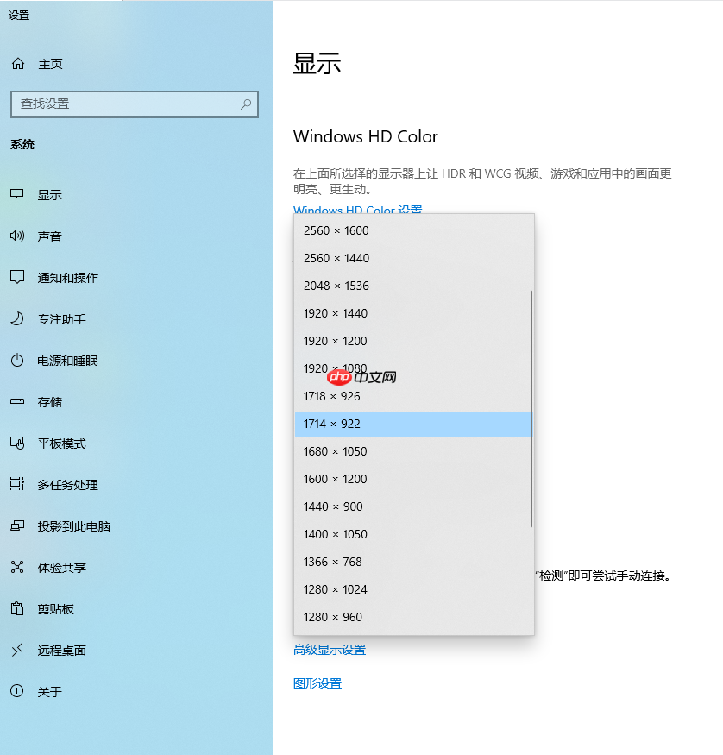The height and width of the screenshot is (755, 723).
Task: Open the 关于 (About) page
Action: pos(19,691)
